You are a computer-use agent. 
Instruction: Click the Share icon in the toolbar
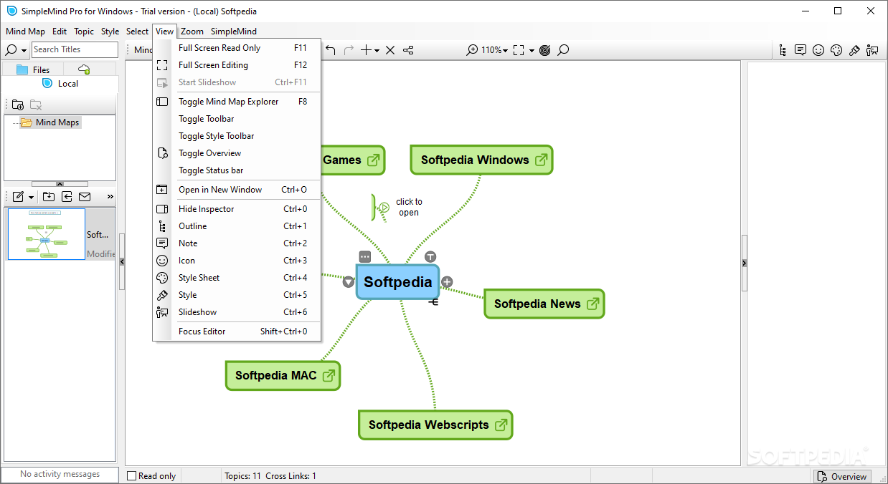coord(408,50)
